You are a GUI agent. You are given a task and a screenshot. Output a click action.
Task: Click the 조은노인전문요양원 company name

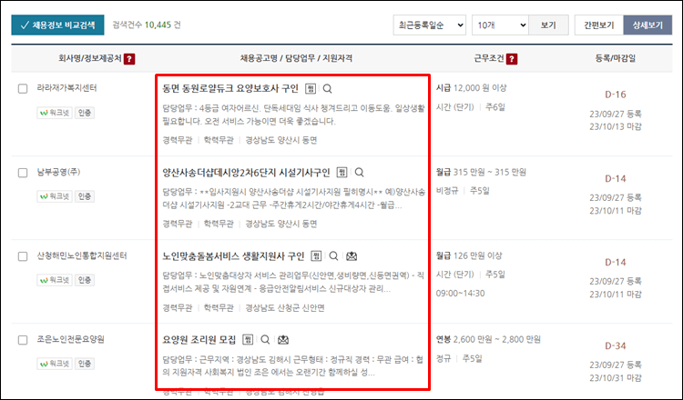(71, 339)
